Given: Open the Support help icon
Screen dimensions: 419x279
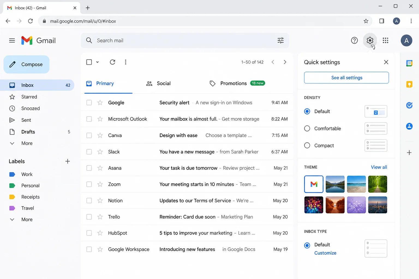Looking at the screenshot, I should coord(354,41).
